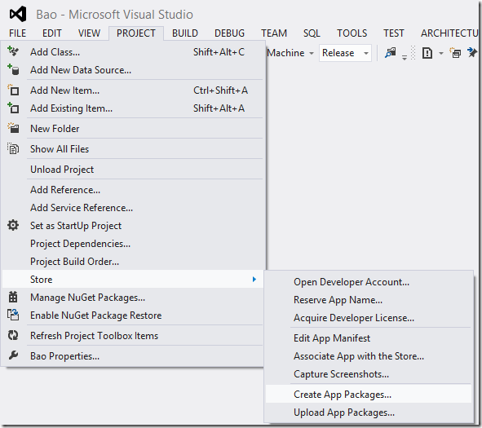Image resolution: width=482 pixels, height=428 pixels.
Task: Select Upload App Packages... entry
Action: coord(369,412)
